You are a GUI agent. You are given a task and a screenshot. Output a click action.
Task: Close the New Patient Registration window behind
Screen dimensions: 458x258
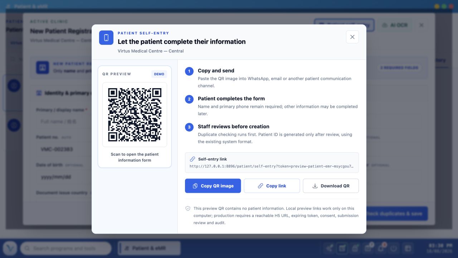(x=422, y=25)
